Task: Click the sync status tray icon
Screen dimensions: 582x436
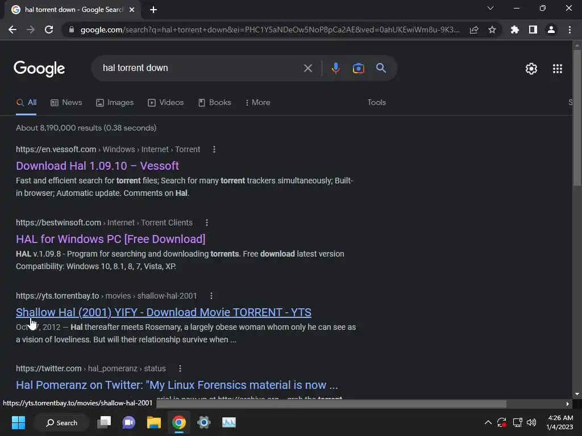Action: [x=502, y=422]
